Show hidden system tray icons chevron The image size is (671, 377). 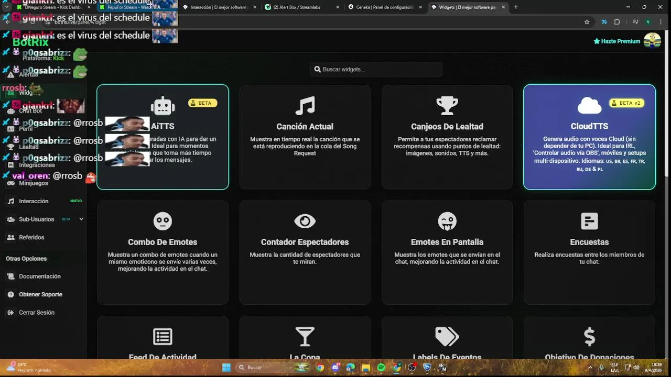[590, 368]
